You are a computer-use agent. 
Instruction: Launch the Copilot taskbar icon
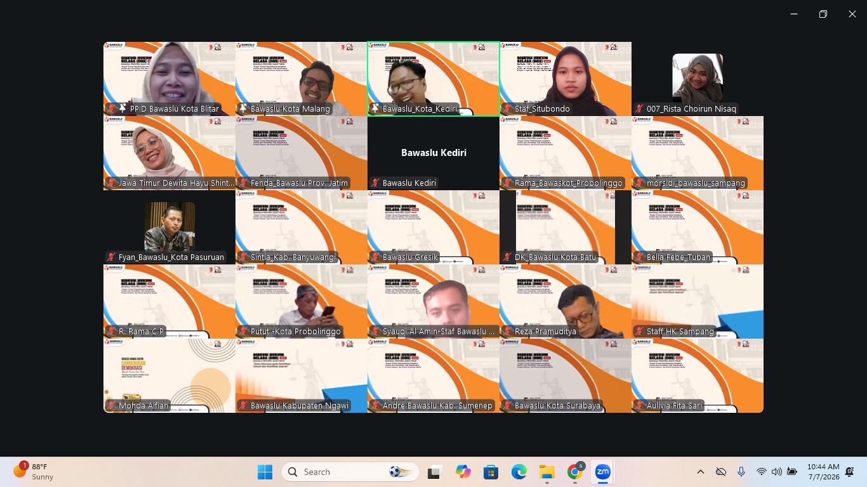coord(463,472)
